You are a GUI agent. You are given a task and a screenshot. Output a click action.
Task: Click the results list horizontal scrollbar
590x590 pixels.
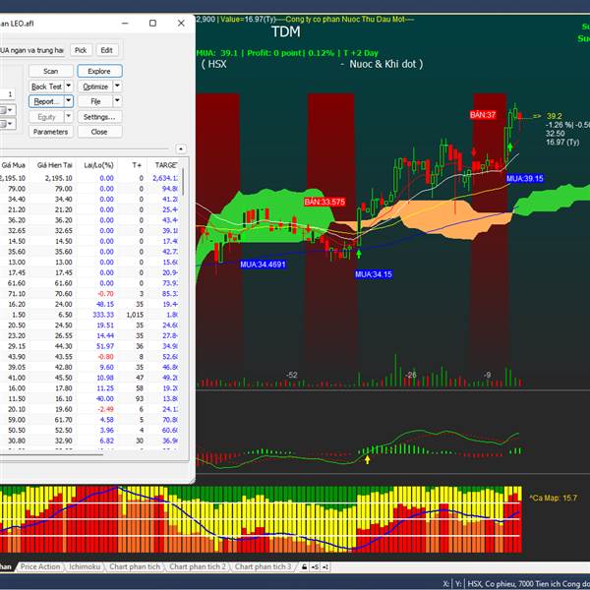[x=51, y=454]
